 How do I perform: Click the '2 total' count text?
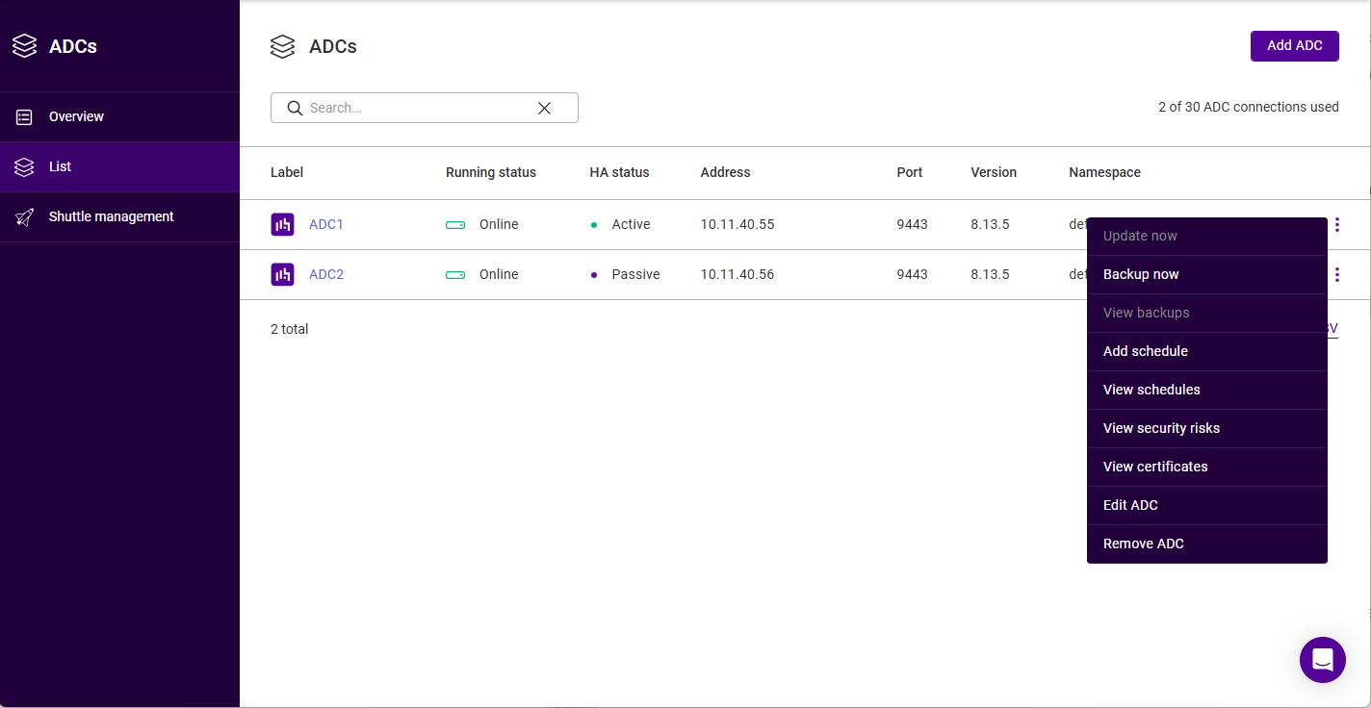pos(290,329)
